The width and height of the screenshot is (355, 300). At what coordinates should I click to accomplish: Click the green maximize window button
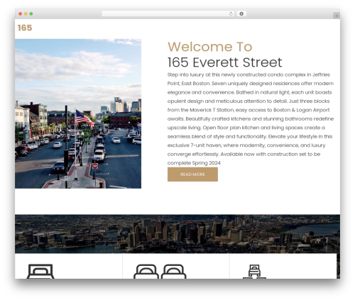point(31,13)
